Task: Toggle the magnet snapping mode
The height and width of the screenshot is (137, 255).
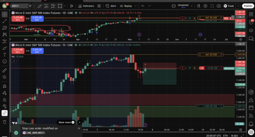Action: [x=5, y=86]
